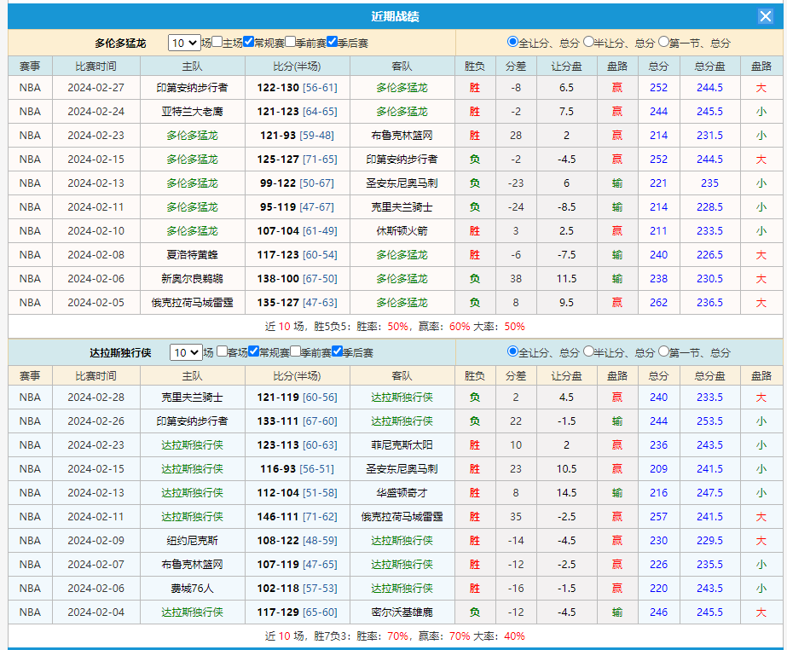
Task: Select 半让分、总分 radio for 多伦多猛龙
Action: tap(588, 42)
